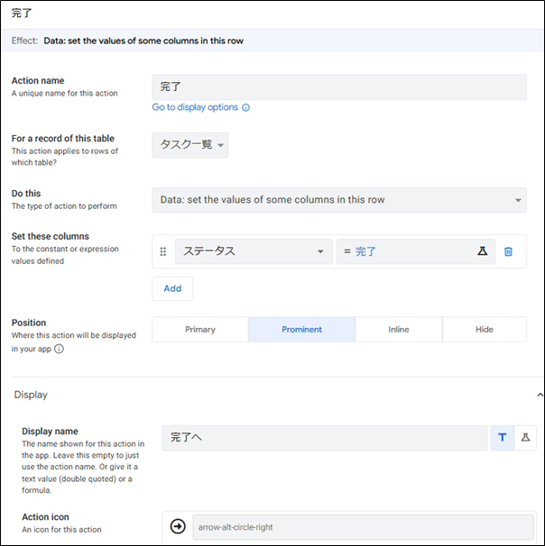Open the ステータス column dropdown
The height and width of the screenshot is (546, 545).
pos(254,251)
